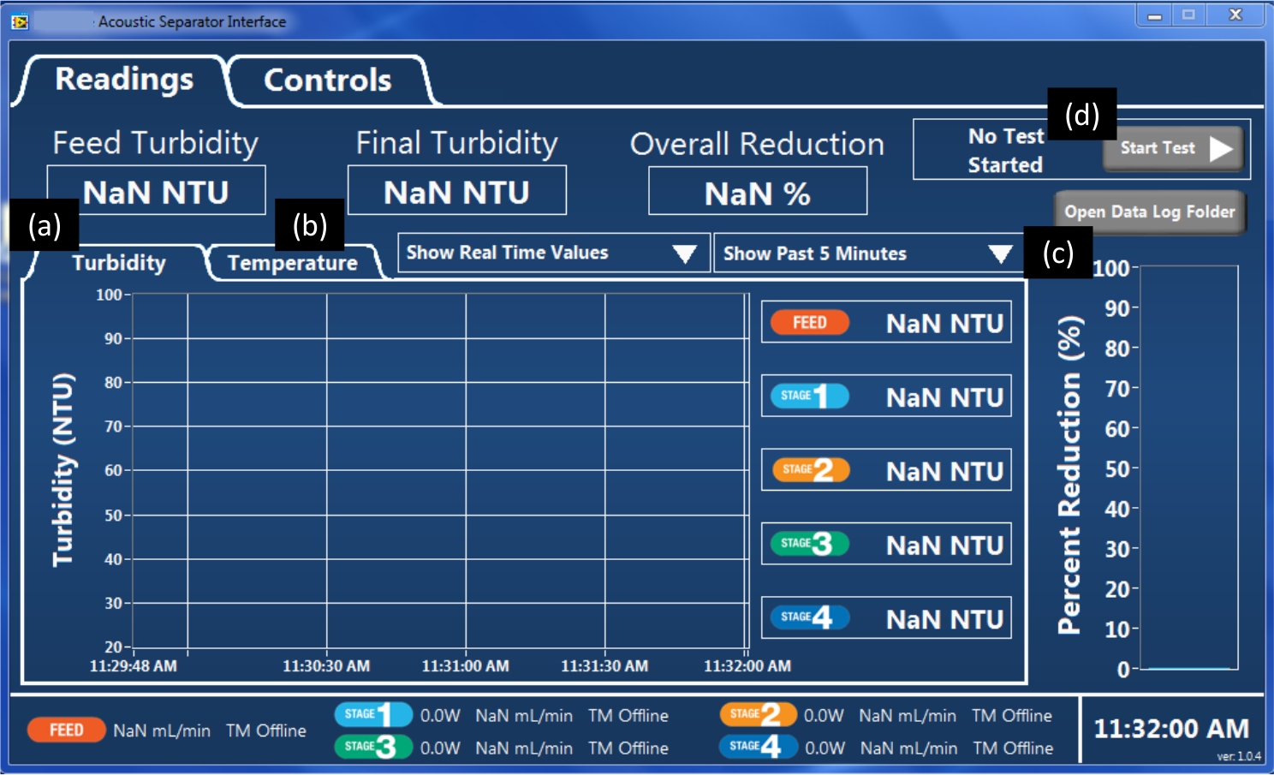Click the Feed NaN mL/min flow reading
This screenshot has height=775, width=1274.
162,730
